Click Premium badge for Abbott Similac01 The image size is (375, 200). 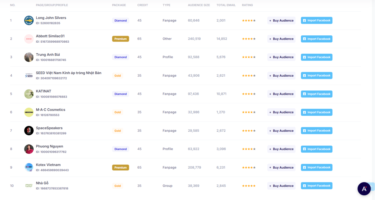[120, 39]
